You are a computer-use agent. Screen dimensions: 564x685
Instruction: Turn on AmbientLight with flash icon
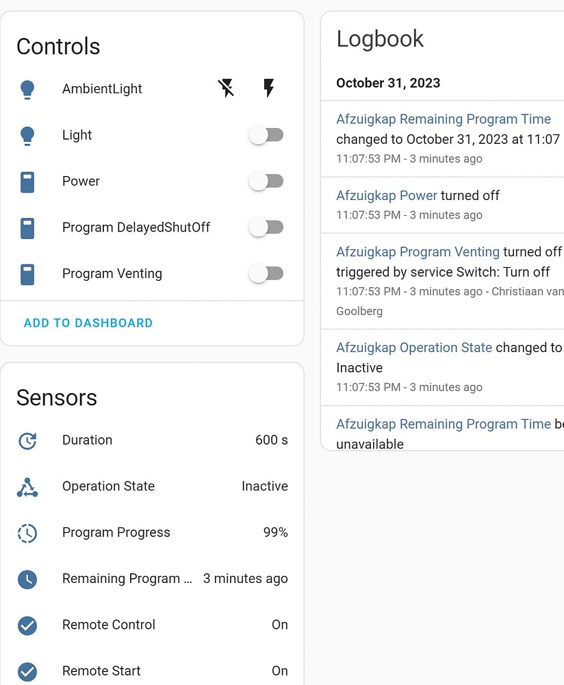pyautogui.click(x=269, y=88)
